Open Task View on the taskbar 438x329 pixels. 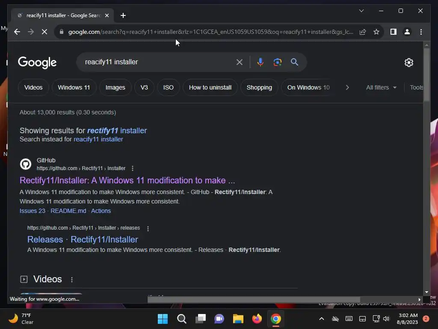click(x=201, y=319)
